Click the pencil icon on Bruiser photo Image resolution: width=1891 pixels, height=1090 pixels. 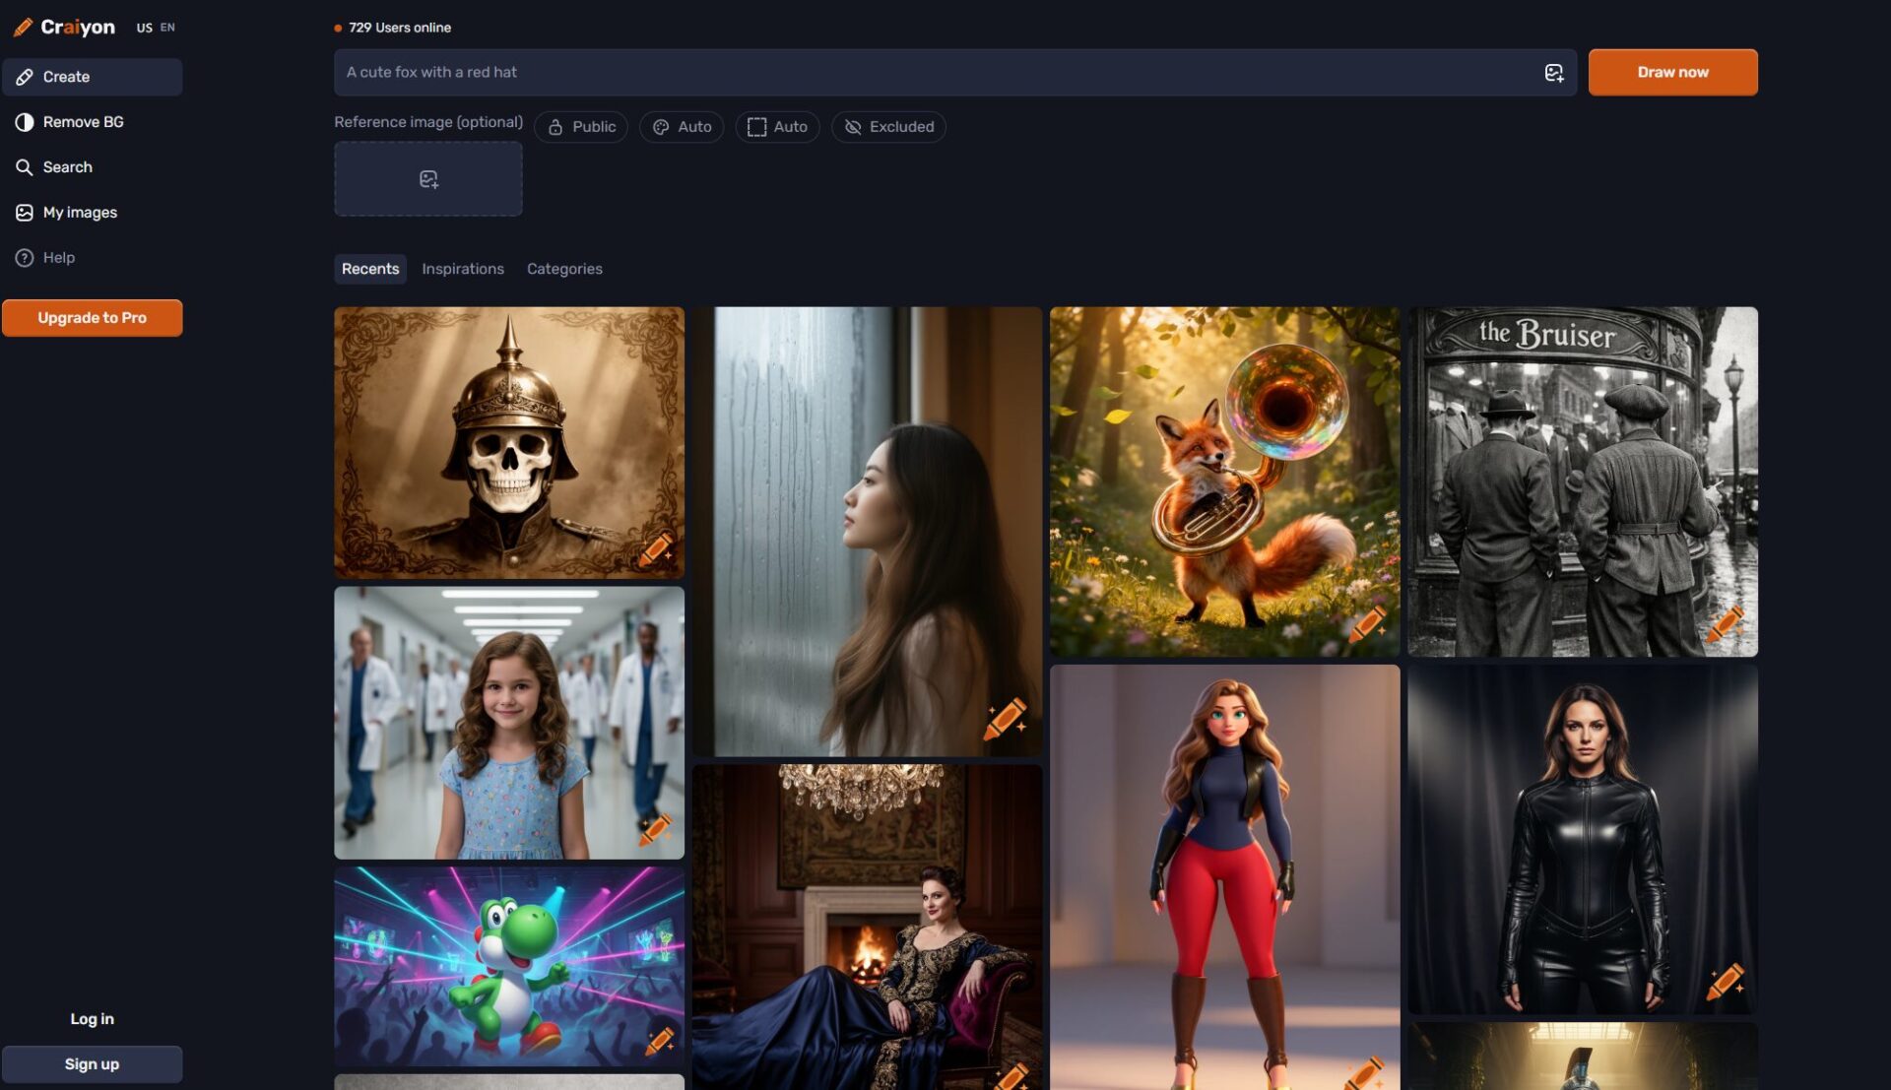coord(1726,624)
